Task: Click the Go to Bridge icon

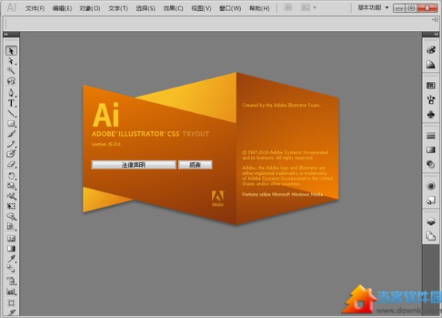Action: (288, 8)
